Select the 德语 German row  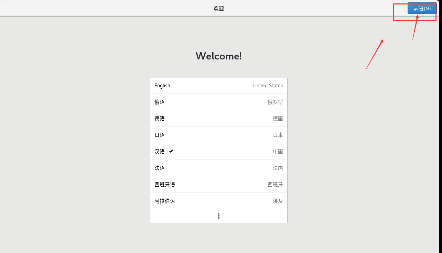[x=219, y=119]
